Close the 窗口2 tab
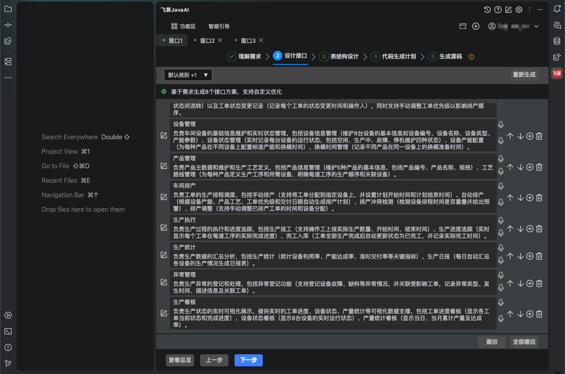Image resolution: width=565 pixels, height=374 pixels. (x=220, y=40)
